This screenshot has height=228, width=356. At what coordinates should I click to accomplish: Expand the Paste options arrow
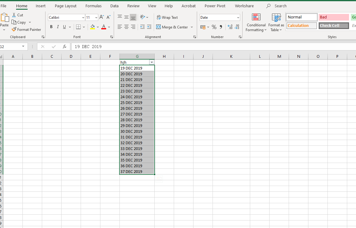(x=4, y=30)
